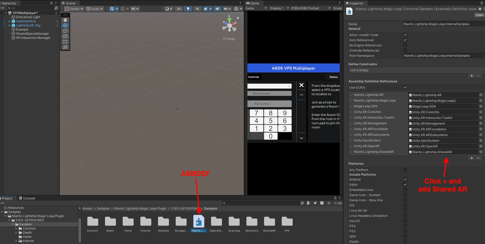
Task: Toggle grid visibility icon in Scene toolbar
Action: pyautogui.click(x=112, y=9)
